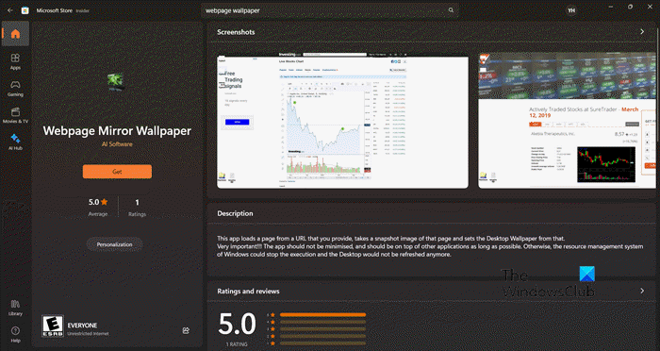Click the Microsoft Store logo icon
660x351 pixels.
tap(25, 10)
